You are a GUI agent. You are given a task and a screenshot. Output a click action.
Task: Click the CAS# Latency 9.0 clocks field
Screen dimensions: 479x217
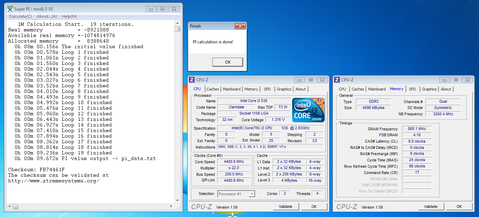tap(417, 141)
